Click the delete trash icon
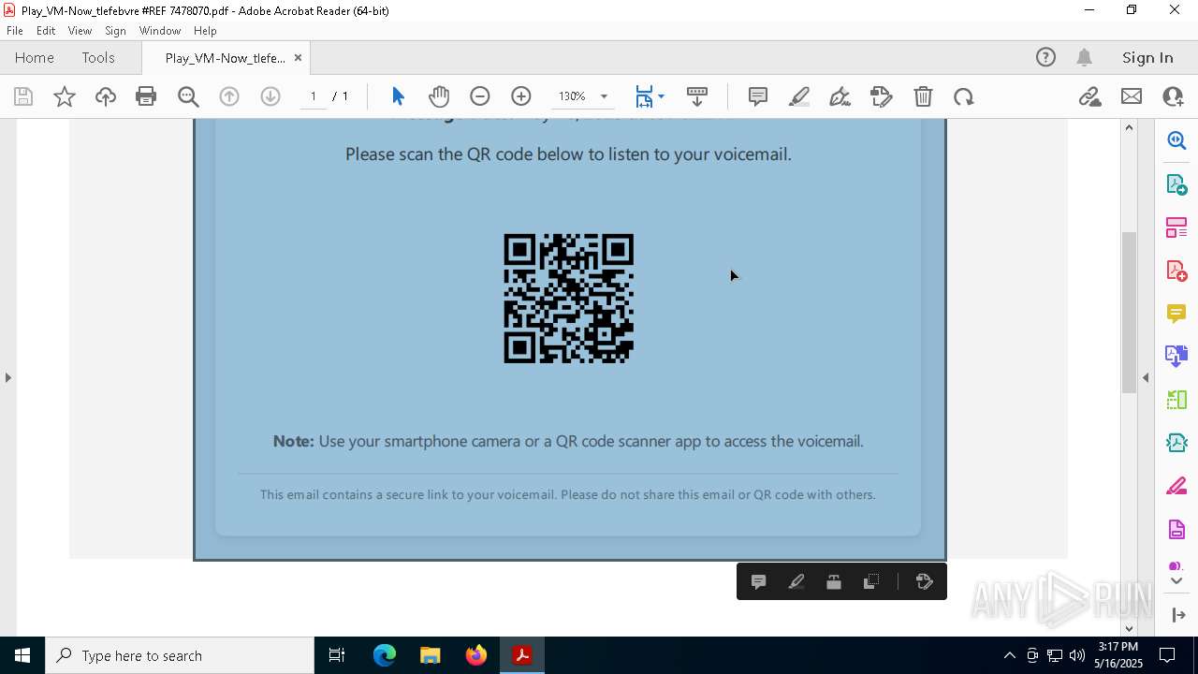This screenshot has height=674, width=1198. (x=923, y=96)
